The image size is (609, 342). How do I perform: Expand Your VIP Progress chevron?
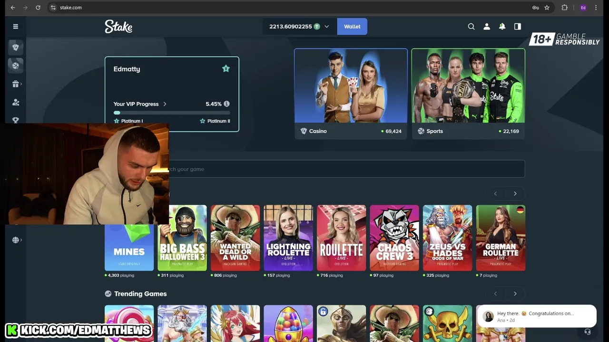pos(165,104)
